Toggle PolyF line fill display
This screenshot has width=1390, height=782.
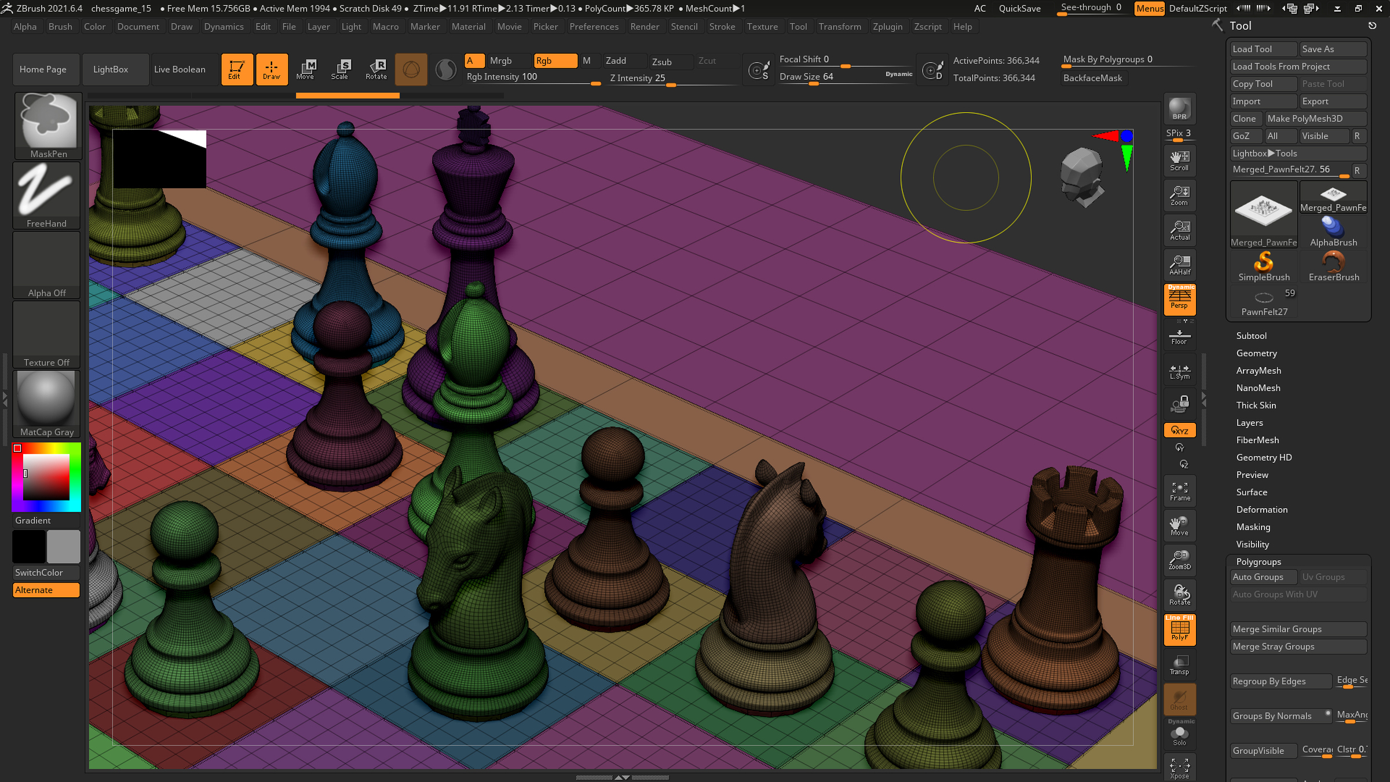[x=1179, y=630]
